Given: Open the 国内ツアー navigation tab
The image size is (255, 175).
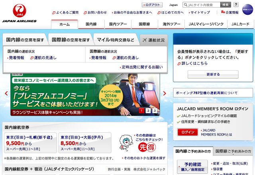Looking at the screenshot, I should (x=118, y=24).
